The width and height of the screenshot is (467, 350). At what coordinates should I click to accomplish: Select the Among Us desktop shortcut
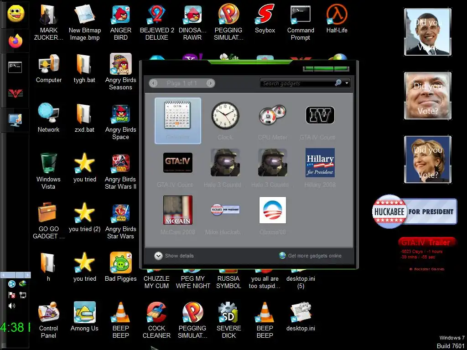pyautogui.click(x=84, y=317)
